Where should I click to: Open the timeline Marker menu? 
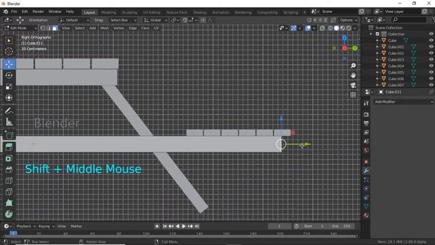pos(76,226)
